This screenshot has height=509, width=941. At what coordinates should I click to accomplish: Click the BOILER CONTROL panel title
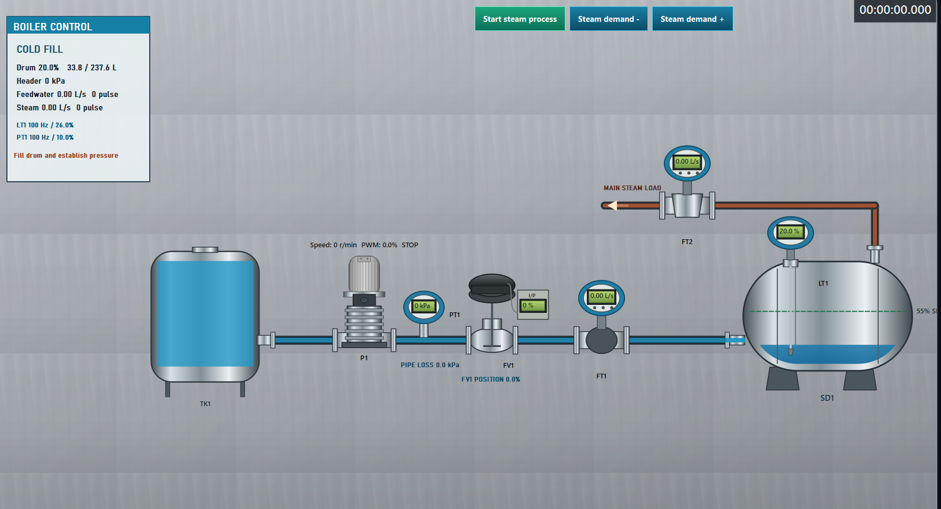tap(53, 27)
